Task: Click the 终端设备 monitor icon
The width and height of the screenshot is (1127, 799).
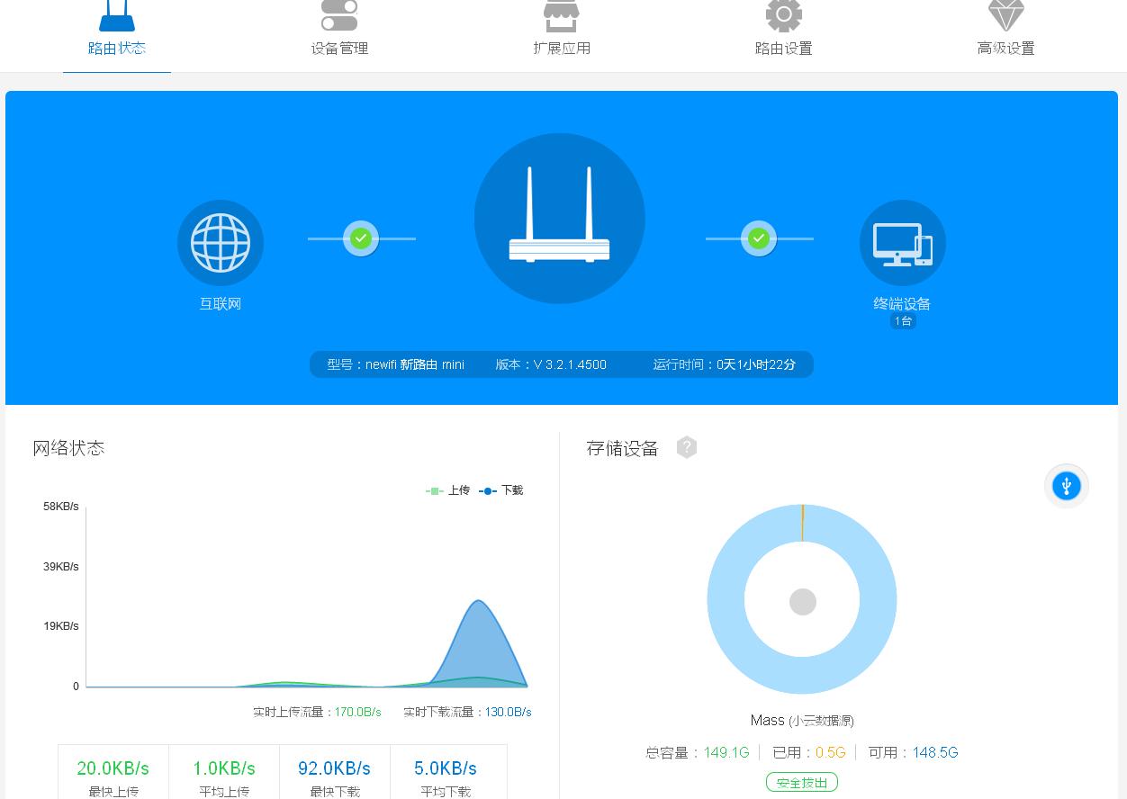Action: pos(902,242)
